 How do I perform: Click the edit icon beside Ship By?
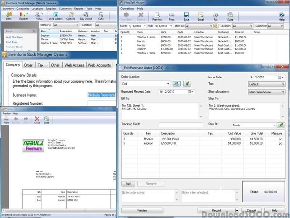click(281, 125)
